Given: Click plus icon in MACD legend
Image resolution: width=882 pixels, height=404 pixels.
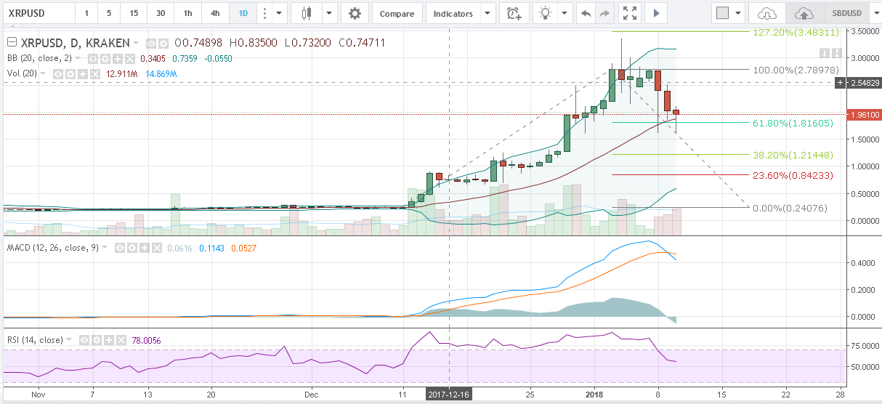Looking at the screenshot, I should click(145, 249).
